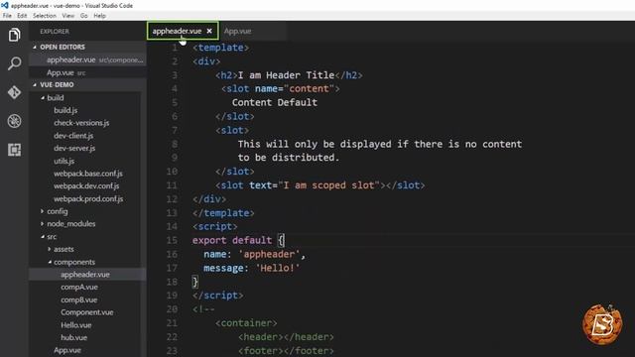This screenshot has height=357, width=635.
Task: Click the 'appheader' name string value
Action: pos(269,254)
